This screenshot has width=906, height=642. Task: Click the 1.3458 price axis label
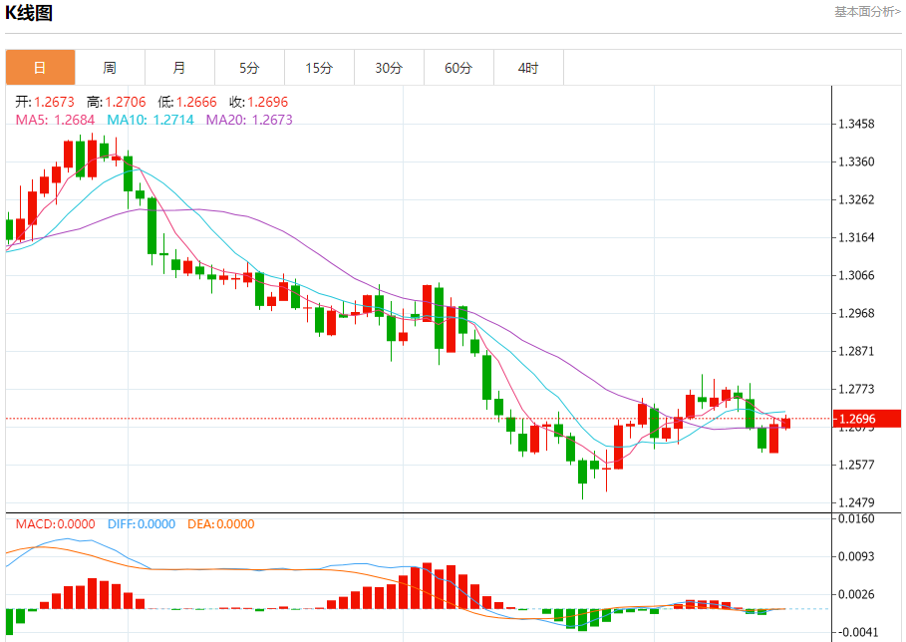coord(856,124)
